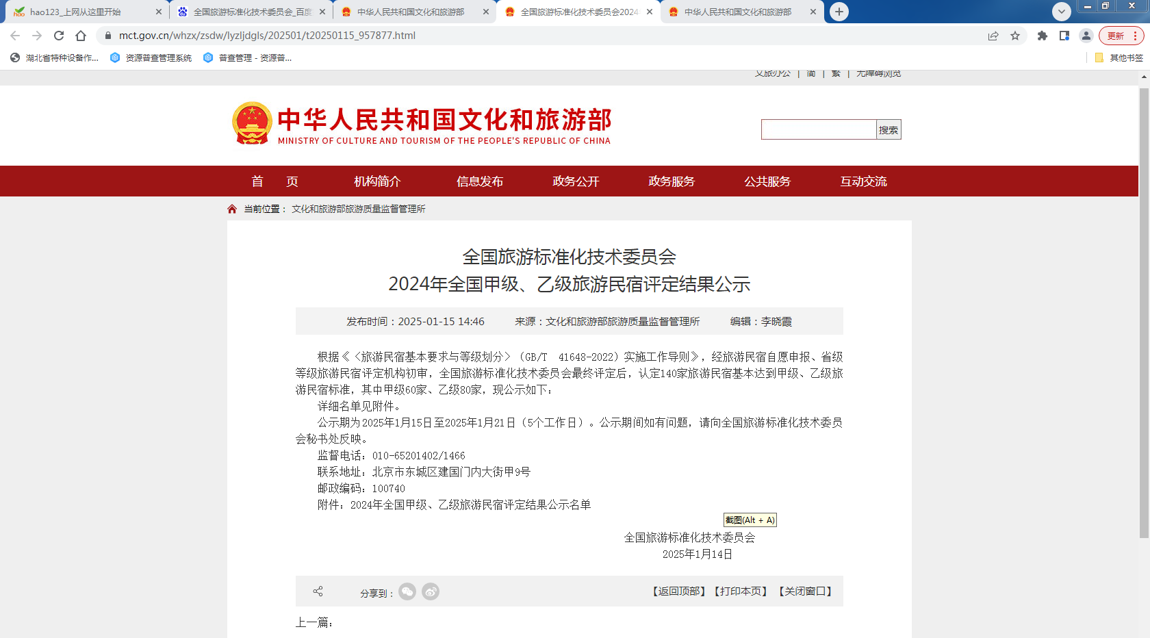Viewport: 1150px width, 638px height.
Task: Open the 更新 browser menu
Action: click(1121, 36)
